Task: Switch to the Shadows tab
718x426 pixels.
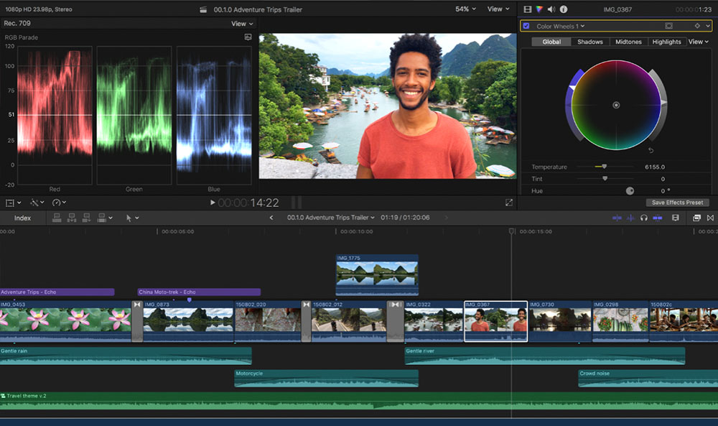Action: (x=590, y=41)
